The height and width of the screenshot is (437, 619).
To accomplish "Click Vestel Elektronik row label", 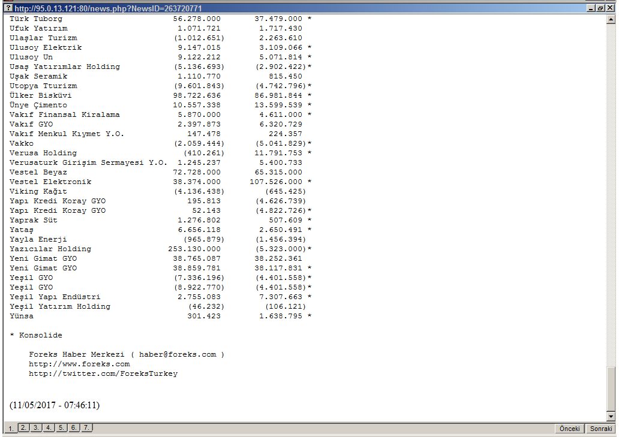I will (x=50, y=182).
